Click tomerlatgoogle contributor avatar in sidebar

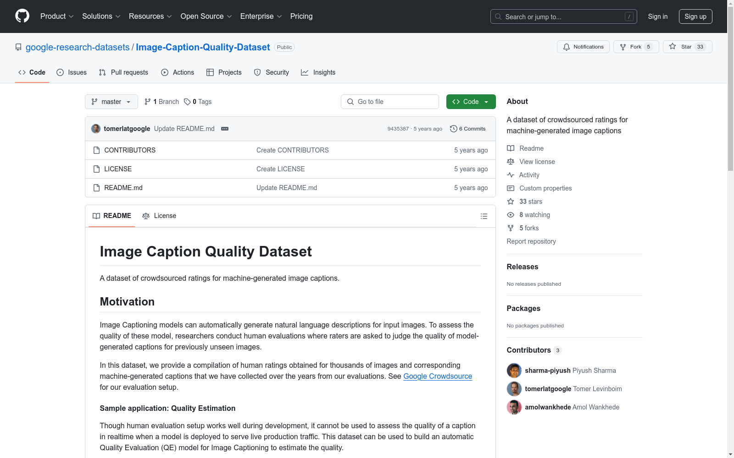click(514, 389)
